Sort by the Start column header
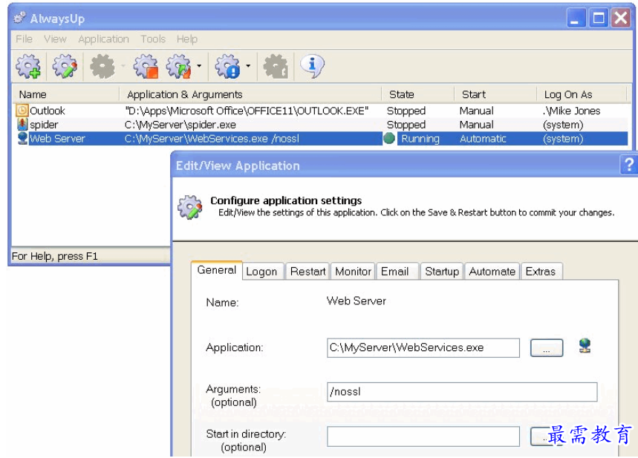Viewport: 638px width, 458px height. 495,94
